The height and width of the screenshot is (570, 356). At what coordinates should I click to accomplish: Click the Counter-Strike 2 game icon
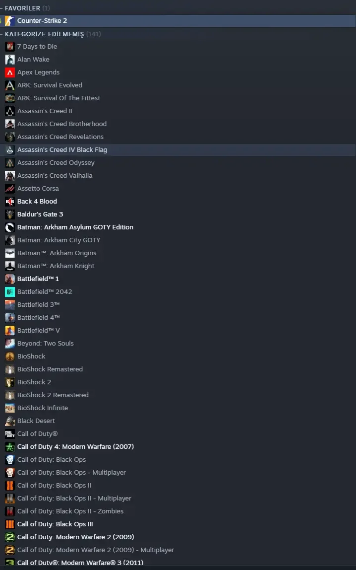pos(10,21)
